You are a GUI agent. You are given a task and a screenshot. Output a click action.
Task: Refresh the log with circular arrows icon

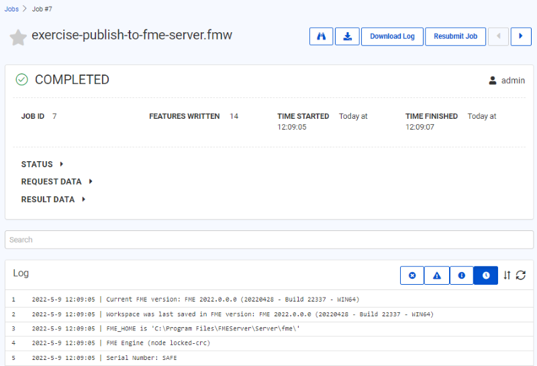click(x=520, y=275)
